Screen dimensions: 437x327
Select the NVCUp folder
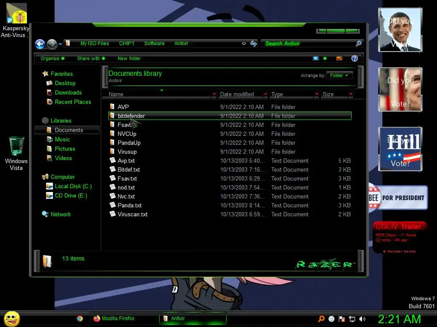click(x=230, y=134)
